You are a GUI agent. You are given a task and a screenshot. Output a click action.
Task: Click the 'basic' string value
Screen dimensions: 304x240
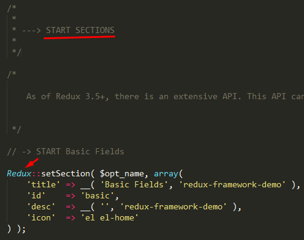pos(97,196)
